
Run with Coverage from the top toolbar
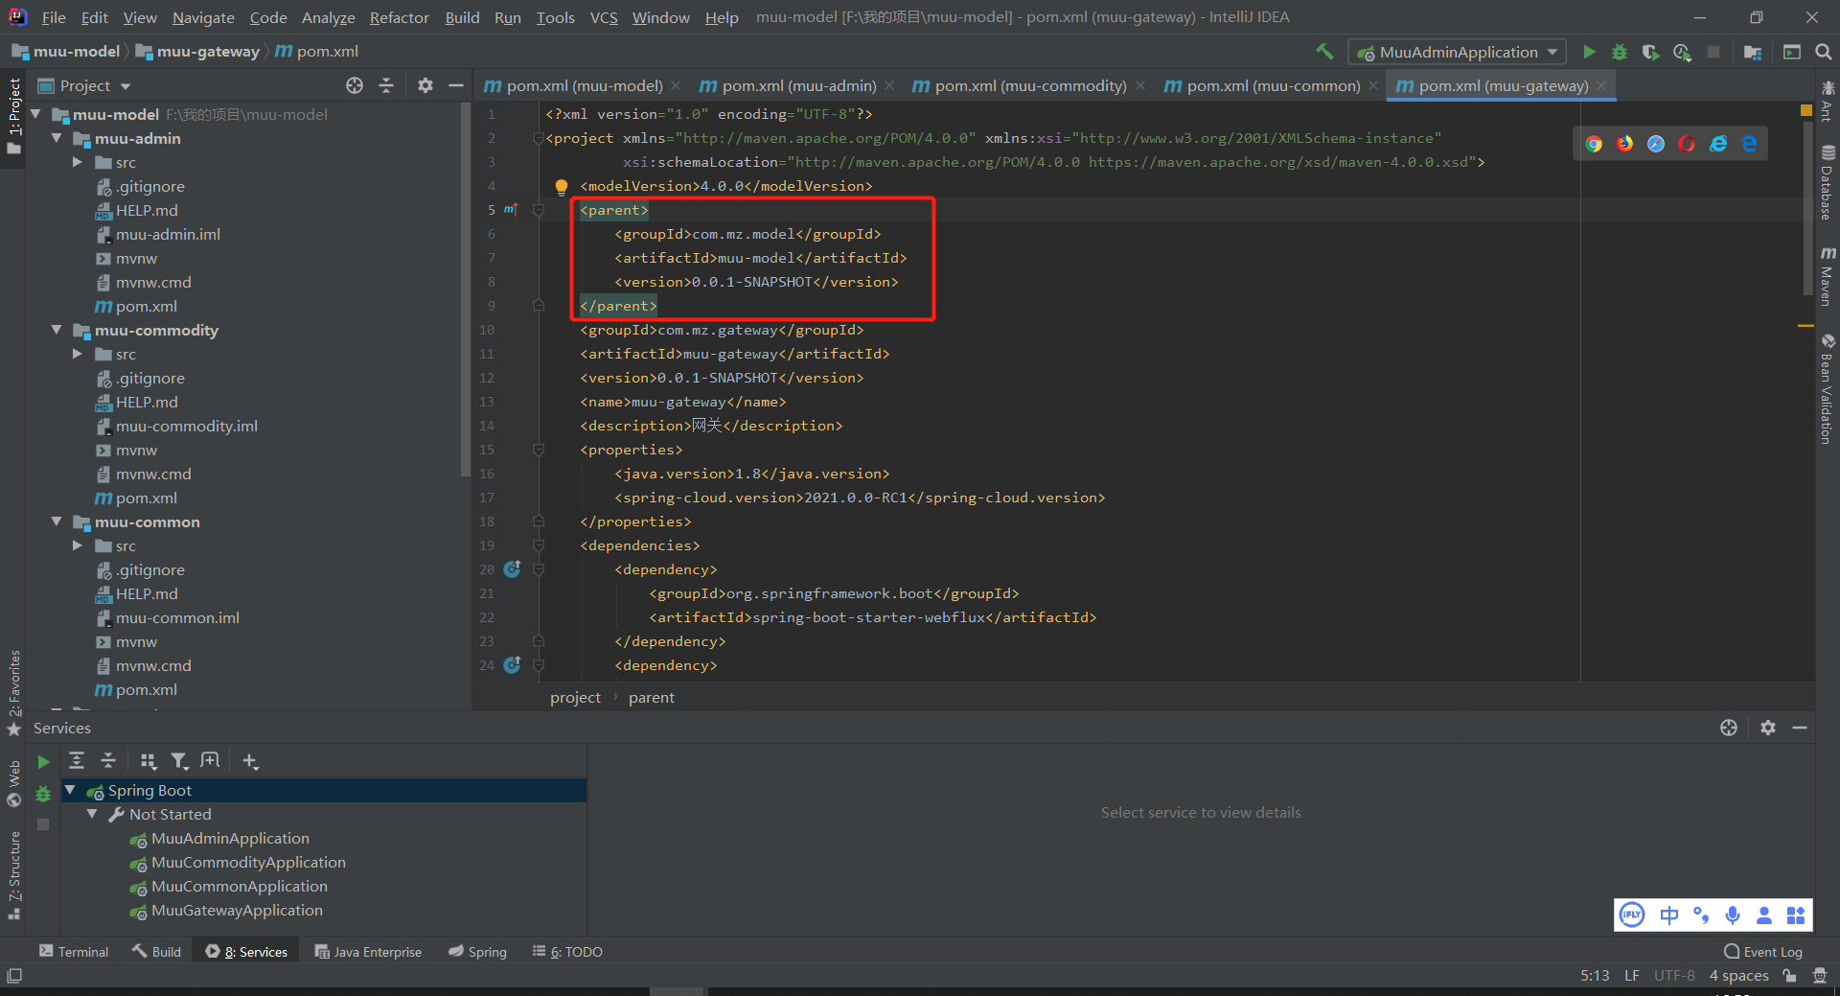pyautogui.click(x=1650, y=52)
